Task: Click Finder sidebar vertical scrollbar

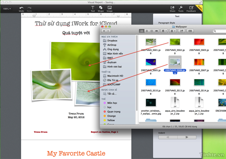Action: pos(137,74)
